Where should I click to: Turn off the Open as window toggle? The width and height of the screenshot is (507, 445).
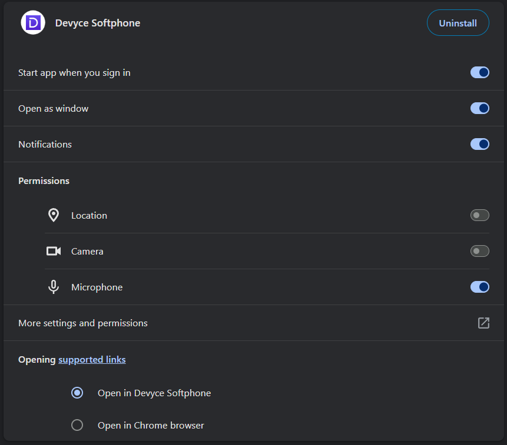tap(479, 108)
